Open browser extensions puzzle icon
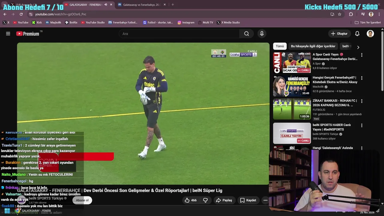 (x=351, y=14)
